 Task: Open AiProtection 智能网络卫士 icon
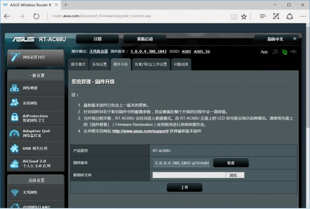coord(14,118)
